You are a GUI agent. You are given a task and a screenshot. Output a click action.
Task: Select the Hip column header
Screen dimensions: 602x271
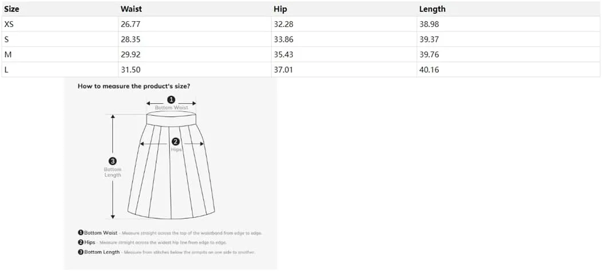pos(280,9)
